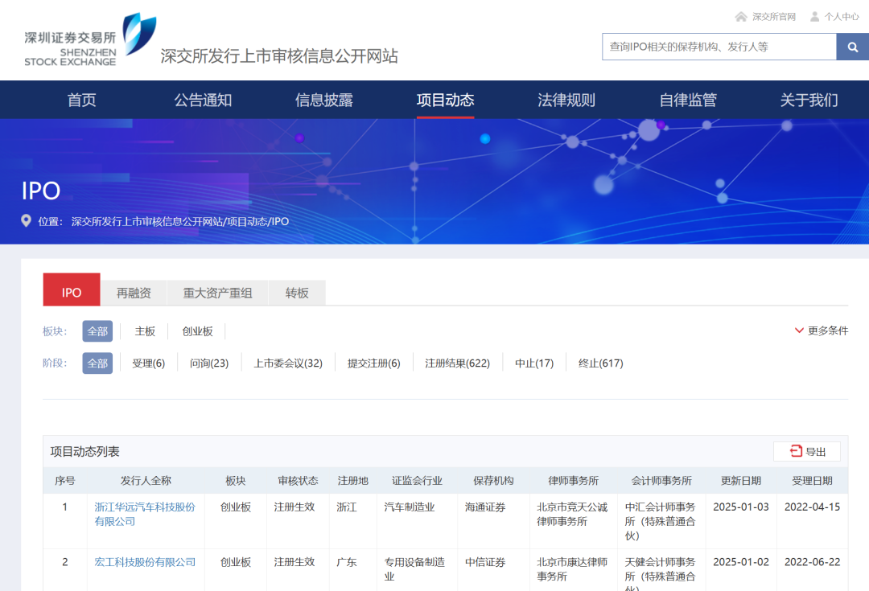This screenshot has width=869, height=591.
Task: Open 宏工科技股份有限公司 project link
Action: click(x=145, y=562)
